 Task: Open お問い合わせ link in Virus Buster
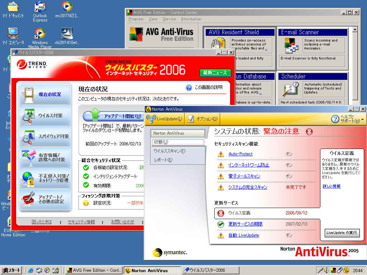[x=123, y=222]
